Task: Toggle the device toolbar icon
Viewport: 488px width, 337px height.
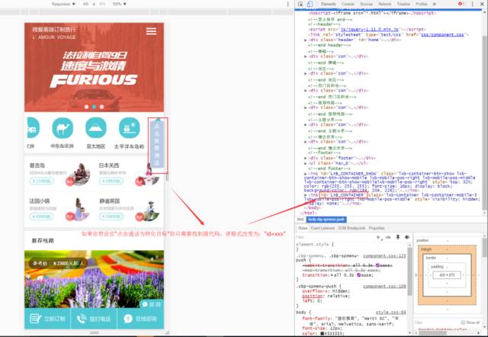Action: (310, 4)
